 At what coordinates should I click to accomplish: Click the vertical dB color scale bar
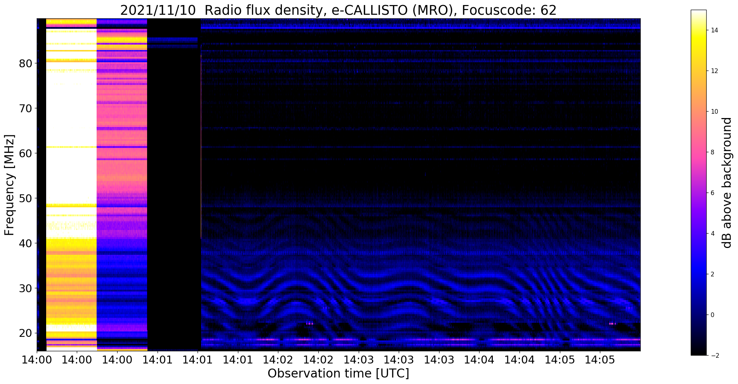coord(698,183)
